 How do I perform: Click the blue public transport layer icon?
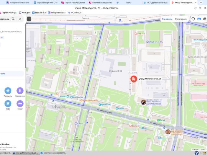click(x=199, y=19)
